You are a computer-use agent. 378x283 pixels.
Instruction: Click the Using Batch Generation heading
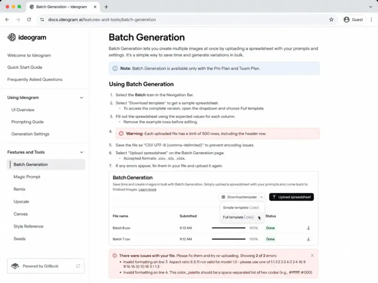click(x=141, y=84)
